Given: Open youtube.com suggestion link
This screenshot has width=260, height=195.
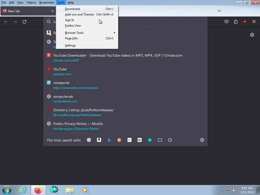Looking at the screenshot, I should tap(62, 74).
